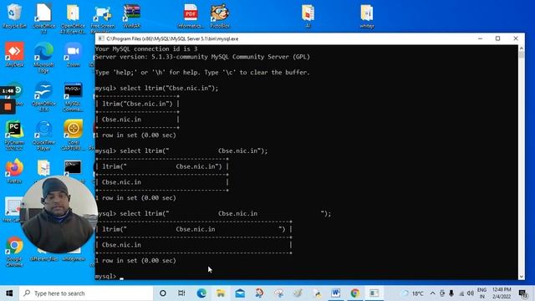Image resolution: width=535 pixels, height=301 pixels.
Task: Open Cortana circle on the taskbar
Action: click(x=163, y=293)
